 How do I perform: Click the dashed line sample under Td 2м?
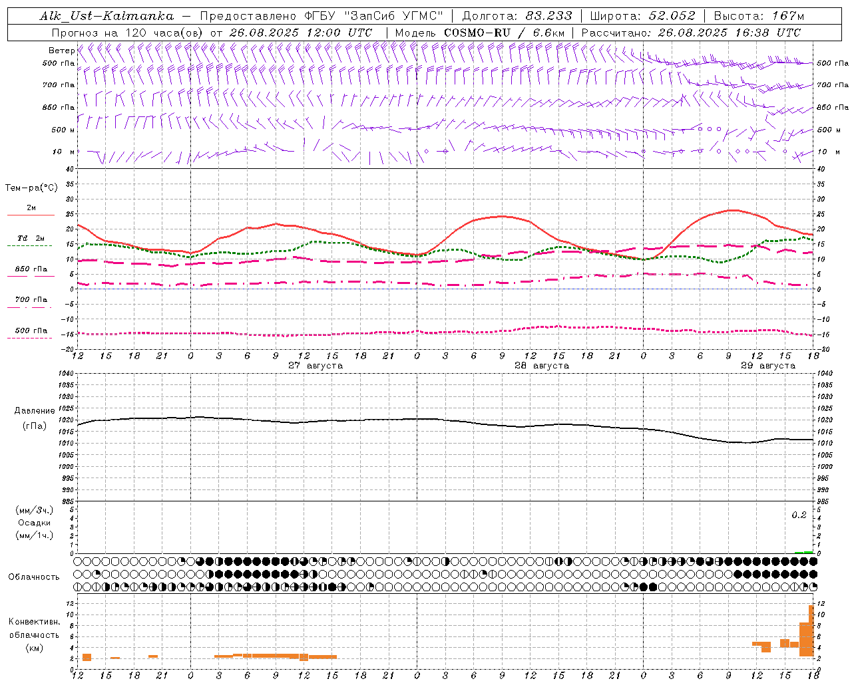pos(29,246)
